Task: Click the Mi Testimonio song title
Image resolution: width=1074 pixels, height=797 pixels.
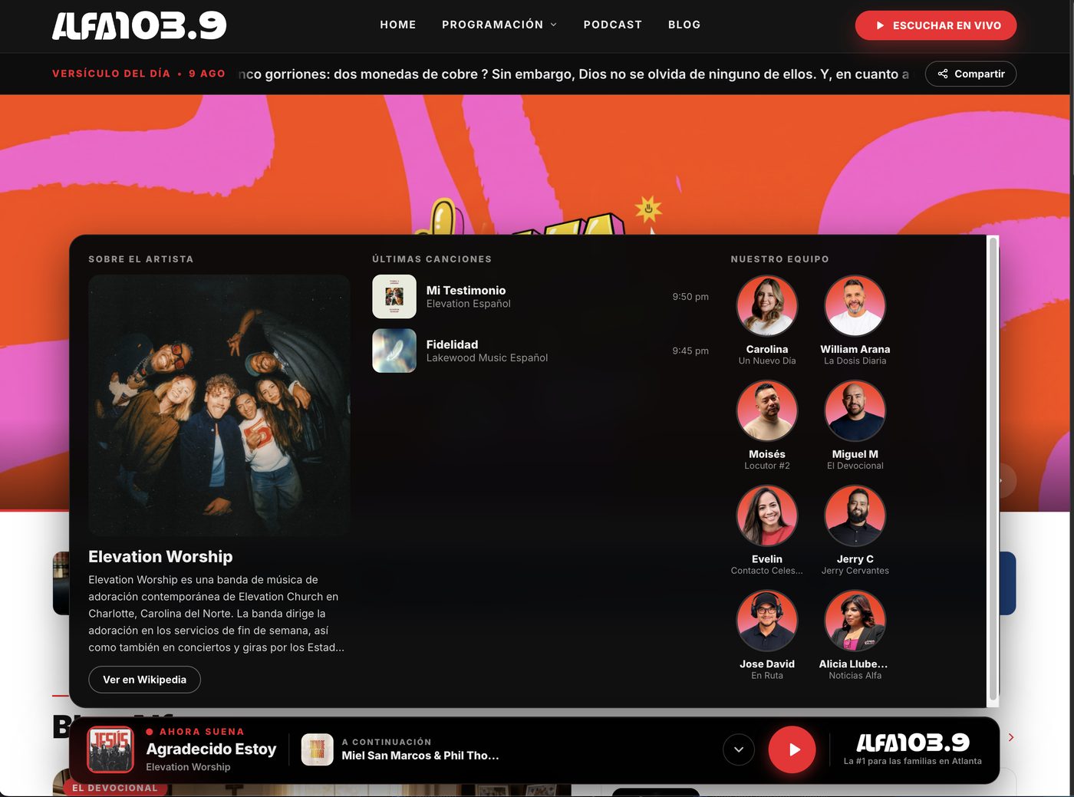Action: click(466, 290)
